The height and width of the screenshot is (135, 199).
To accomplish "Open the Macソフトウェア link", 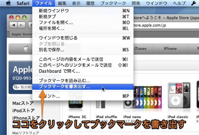I will pyautogui.click(x=26, y=133).
